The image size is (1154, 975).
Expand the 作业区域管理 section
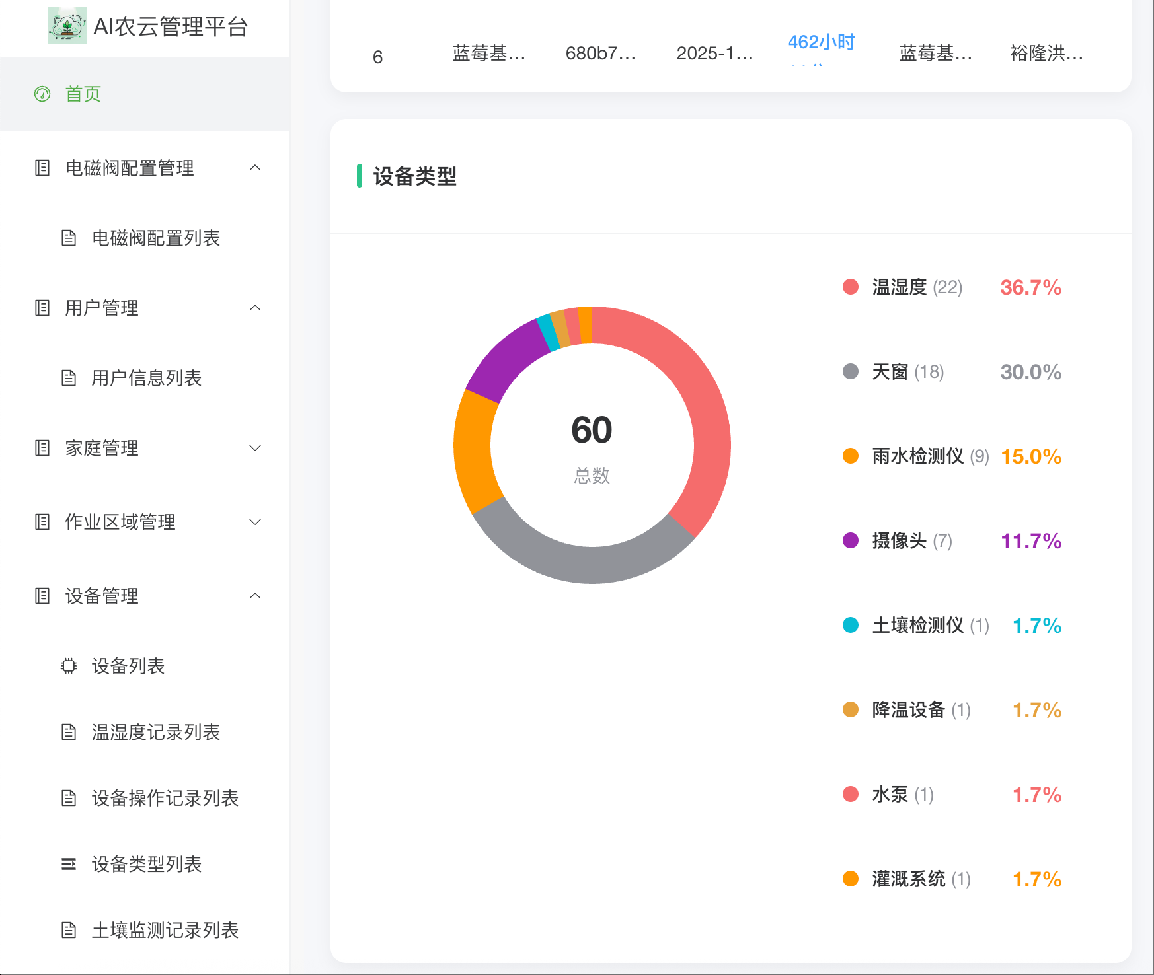(x=256, y=522)
